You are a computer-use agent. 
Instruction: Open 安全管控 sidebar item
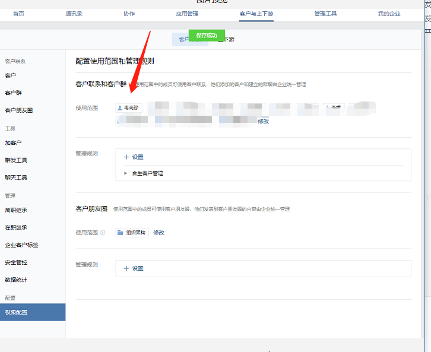[x=16, y=262]
